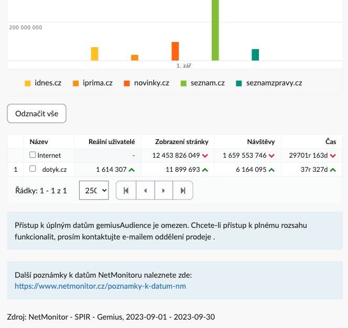Go to next page of table

click(164, 191)
